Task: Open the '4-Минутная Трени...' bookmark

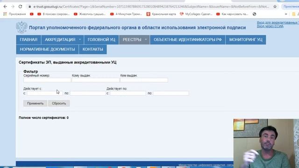Action: (x=126, y=14)
